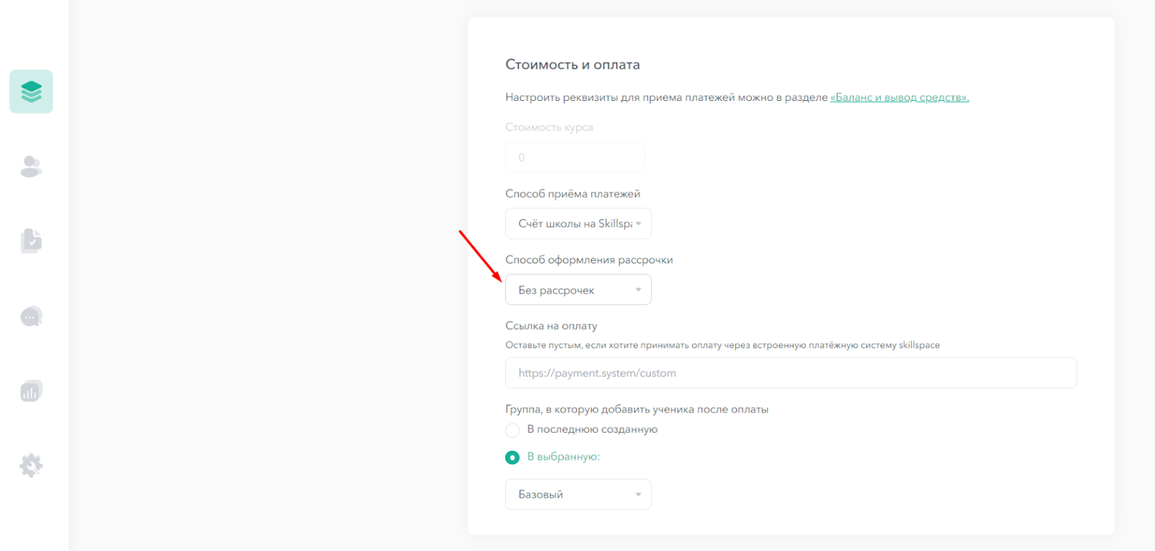This screenshot has width=1155, height=551.
Task: Open the students sidebar icon
Action: (31, 167)
